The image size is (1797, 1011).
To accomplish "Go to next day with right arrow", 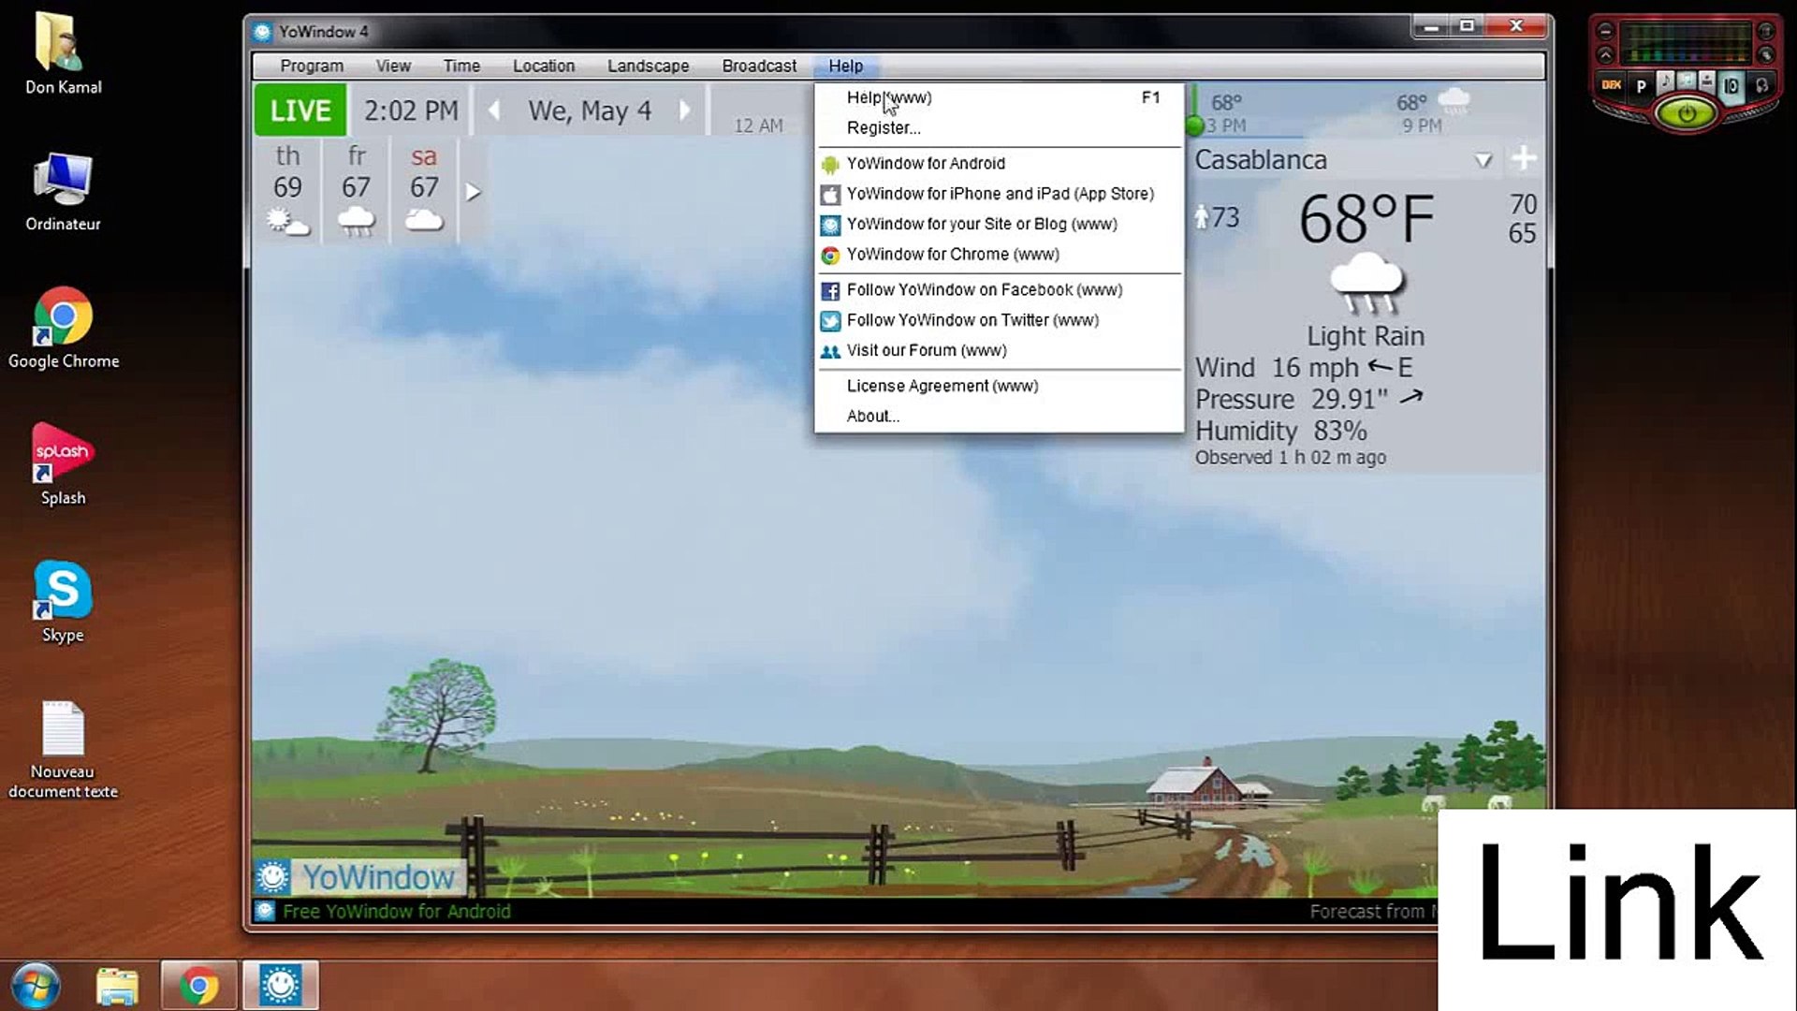I will coord(685,110).
